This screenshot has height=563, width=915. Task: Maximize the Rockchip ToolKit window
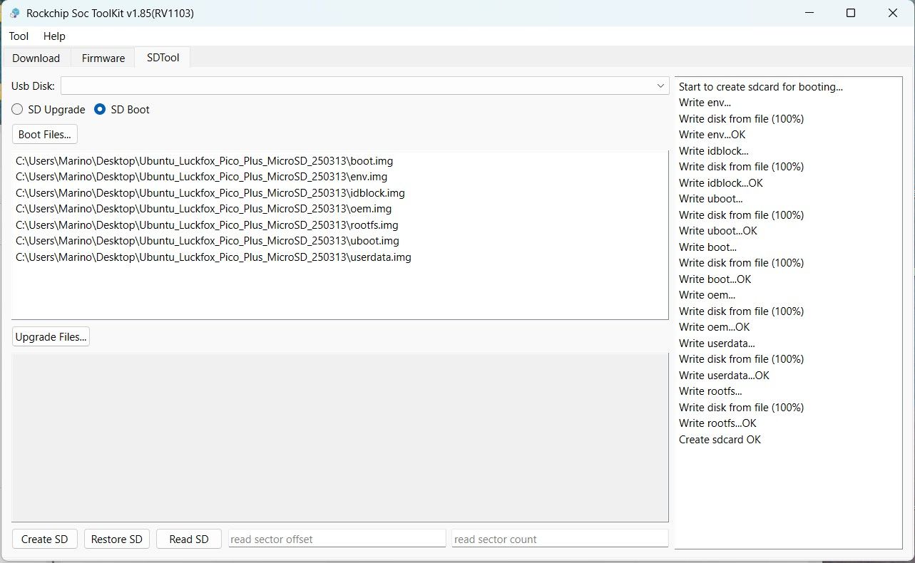[x=850, y=13]
